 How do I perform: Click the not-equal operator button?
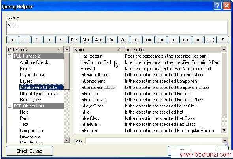186,40
